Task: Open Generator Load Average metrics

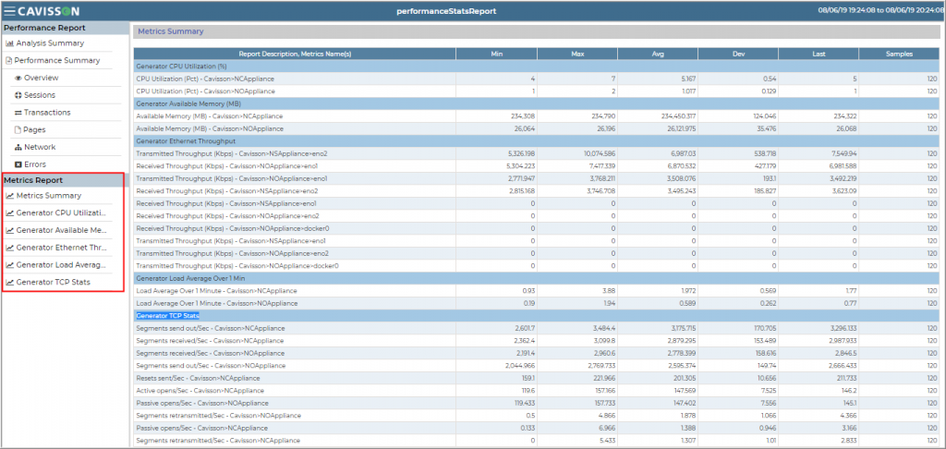Action: [61, 265]
